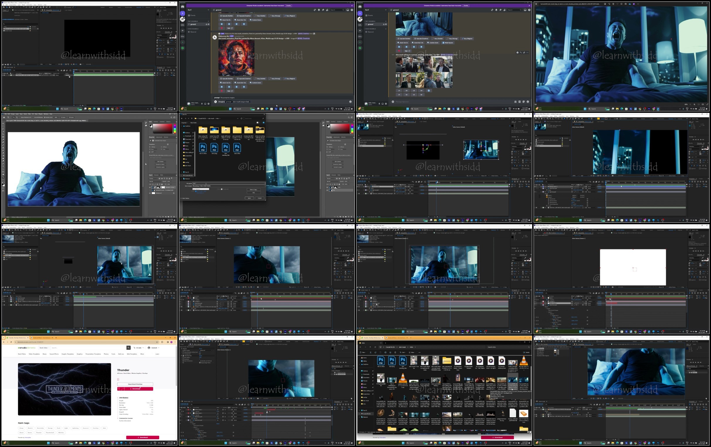Click bookmark collection icon under Thunder title
The image size is (711, 447).
pos(118,380)
